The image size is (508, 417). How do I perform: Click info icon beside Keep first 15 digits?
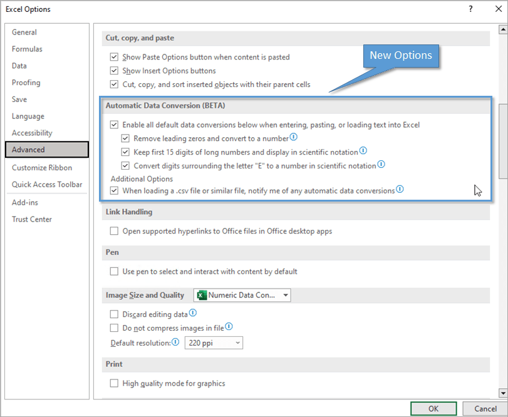(x=363, y=151)
